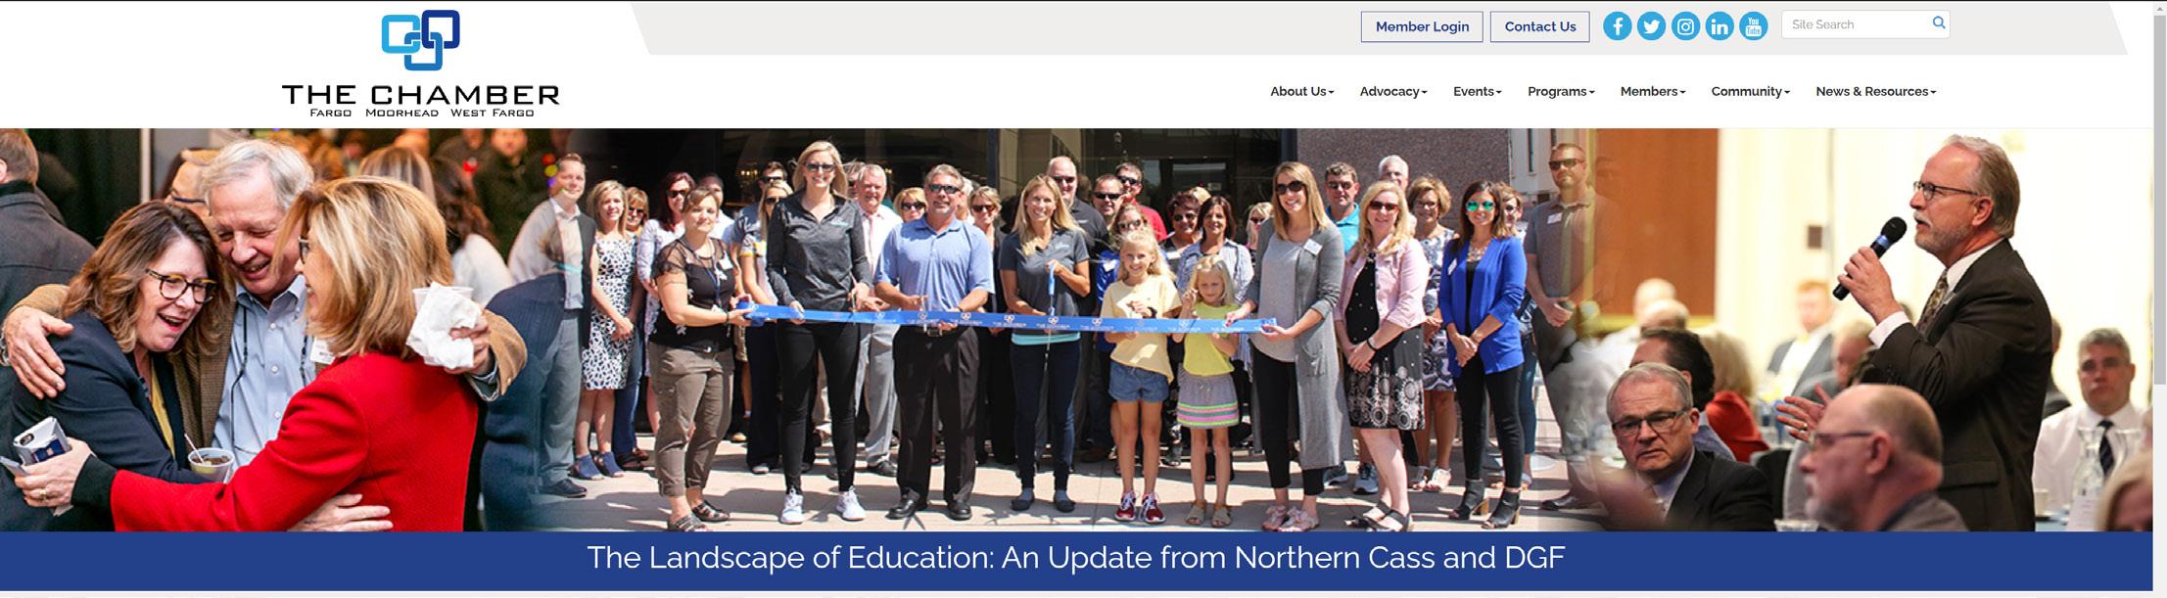The image size is (2167, 598).
Task: Open the YouTube channel icon
Action: [x=1754, y=26]
